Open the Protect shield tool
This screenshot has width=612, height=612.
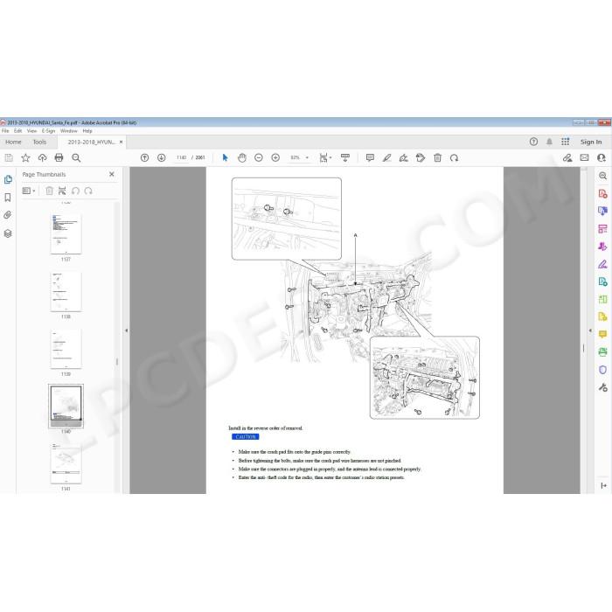[602, 370]
